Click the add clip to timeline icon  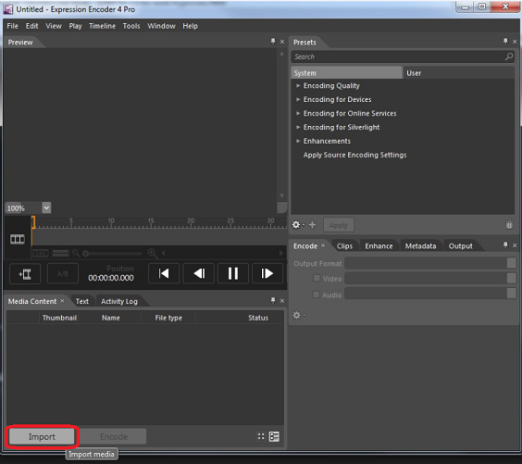25,274
